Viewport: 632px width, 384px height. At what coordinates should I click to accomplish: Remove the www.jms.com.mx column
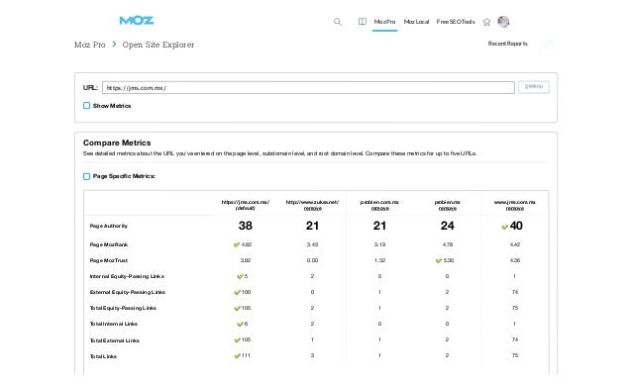515,209
